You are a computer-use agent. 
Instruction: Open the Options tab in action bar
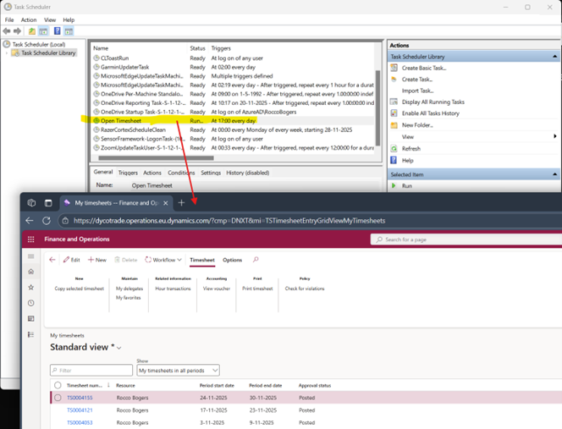232,260
